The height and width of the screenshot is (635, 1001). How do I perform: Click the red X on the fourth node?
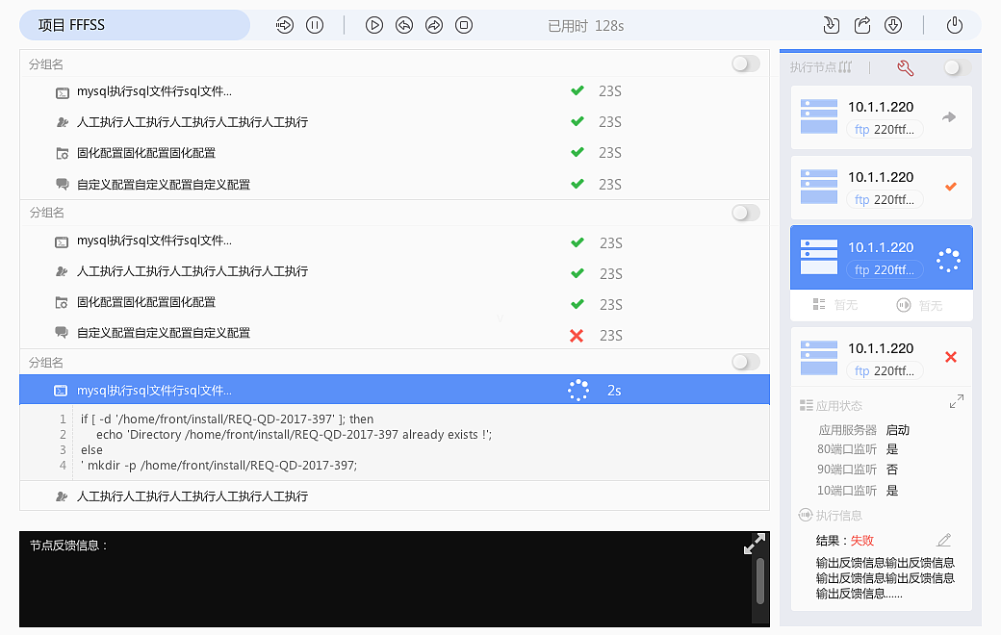pos(951,357)
